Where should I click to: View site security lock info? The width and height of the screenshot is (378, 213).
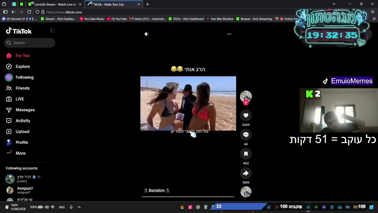tap(43, 12)
